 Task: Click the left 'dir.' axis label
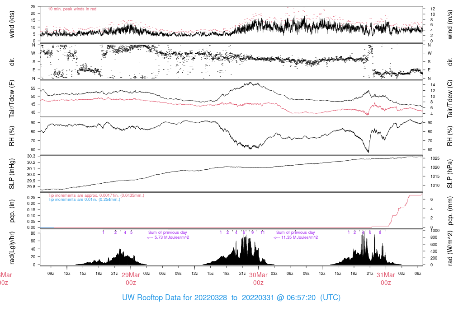coord(12,61)
